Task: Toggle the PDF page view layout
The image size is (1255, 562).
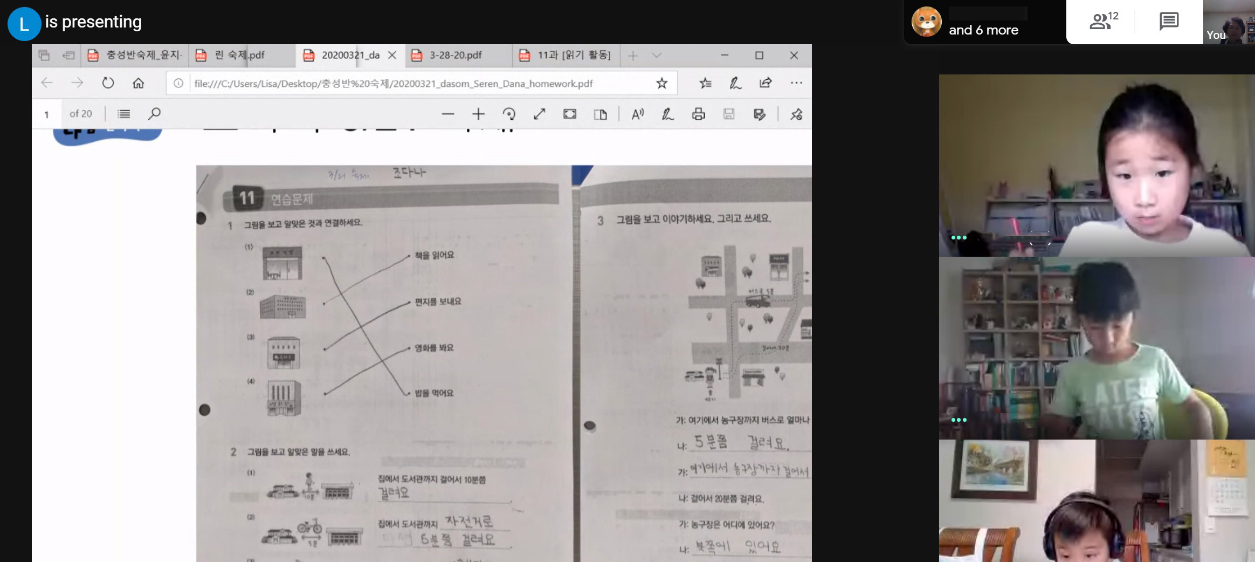Action: click(x=600, y=114)
